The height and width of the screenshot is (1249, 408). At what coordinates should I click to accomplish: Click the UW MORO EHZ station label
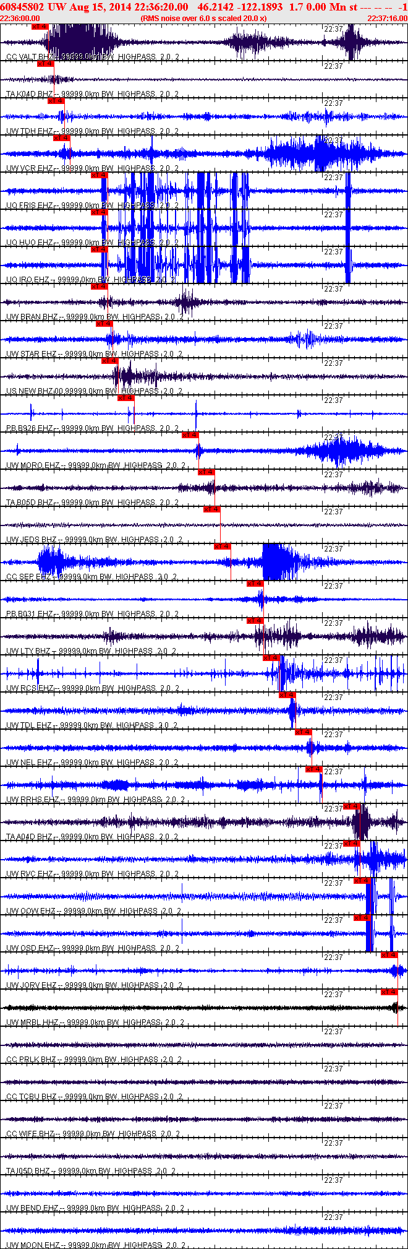[33, 465]
